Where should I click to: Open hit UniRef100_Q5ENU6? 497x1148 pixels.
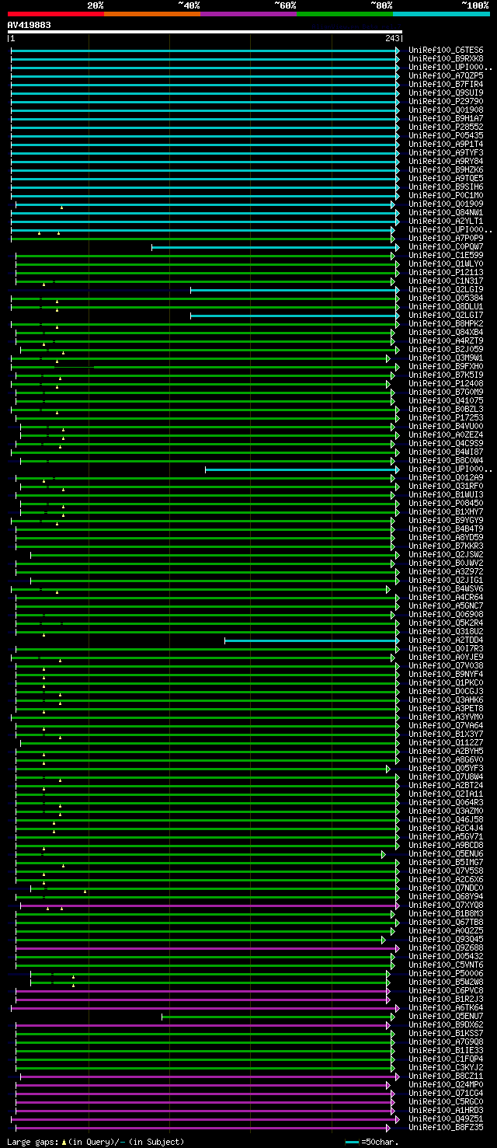[446, 853]
